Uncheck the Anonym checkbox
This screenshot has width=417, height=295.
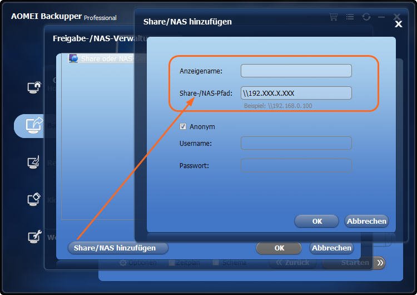tap(183, 126)
